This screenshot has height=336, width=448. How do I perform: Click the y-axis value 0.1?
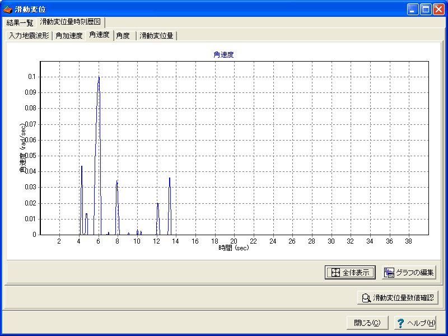click(x=32, y=77)
